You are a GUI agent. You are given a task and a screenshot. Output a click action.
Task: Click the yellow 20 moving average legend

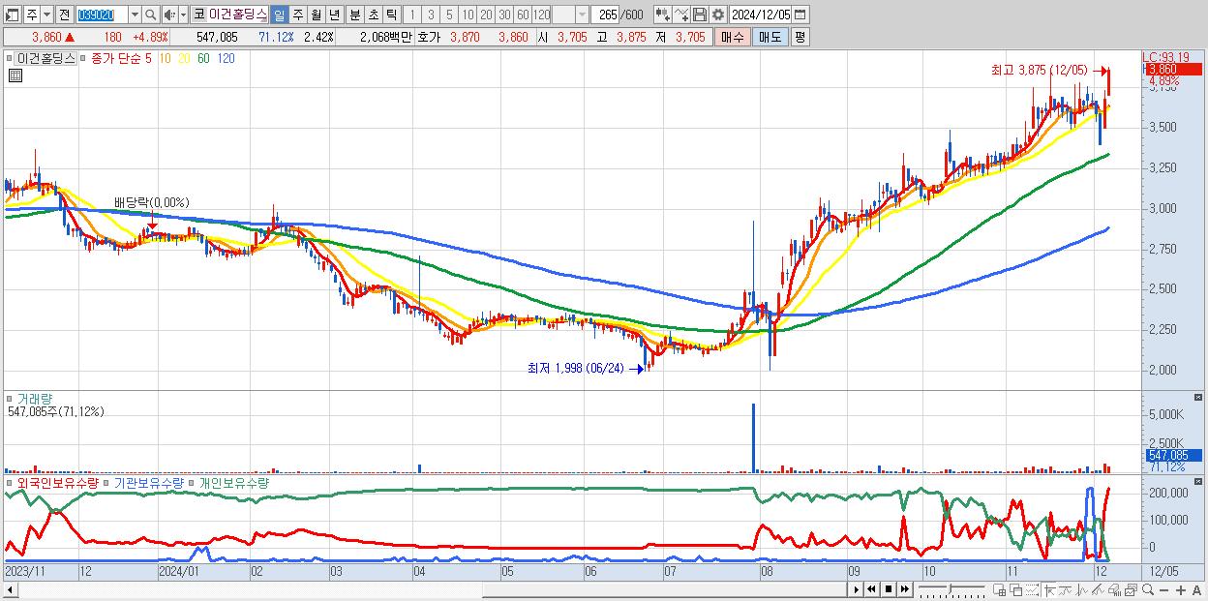pyautogui.click(x=183, y=58)
